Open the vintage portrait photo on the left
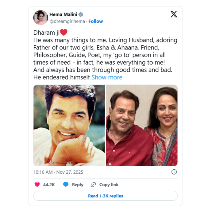The image size is (200, 209). click(x=69, y=125)
